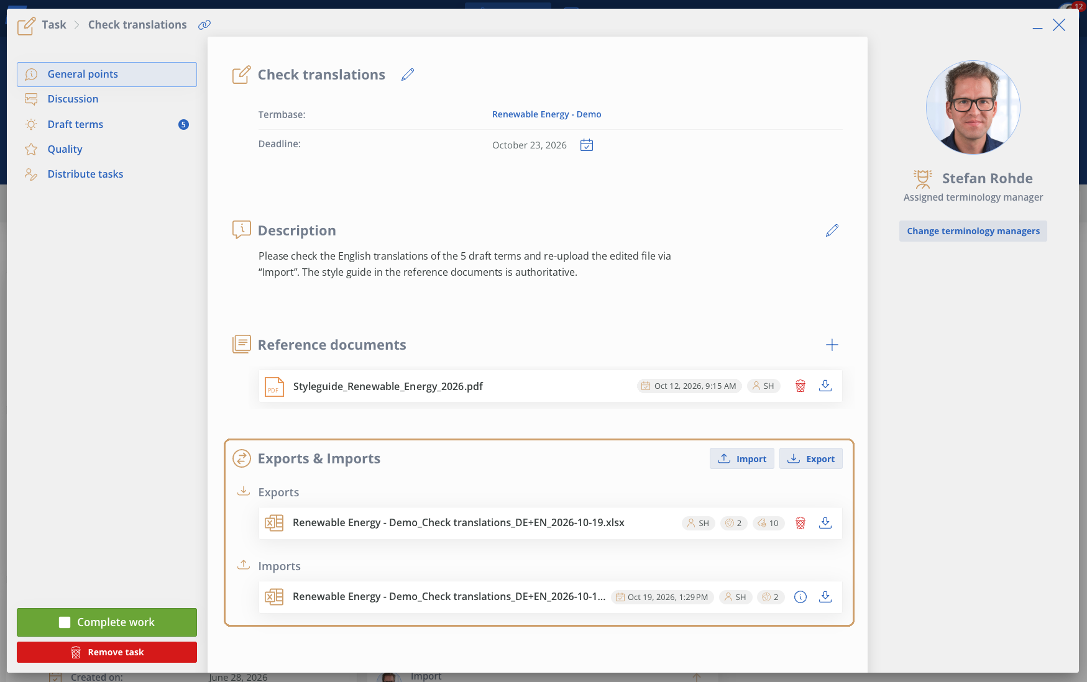
Task: Add a reference document with plus icon
Action: pos(832,345)
